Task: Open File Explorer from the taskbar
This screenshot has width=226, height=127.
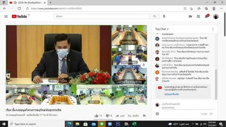Action: 77,124
